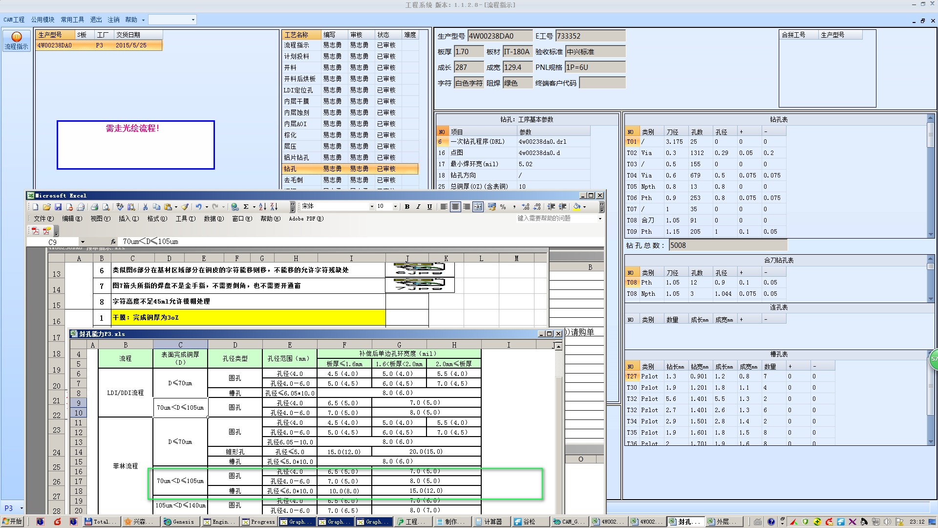Click the Excel print icon
This screenshot has height=528, width=938.
click(94, 207)
